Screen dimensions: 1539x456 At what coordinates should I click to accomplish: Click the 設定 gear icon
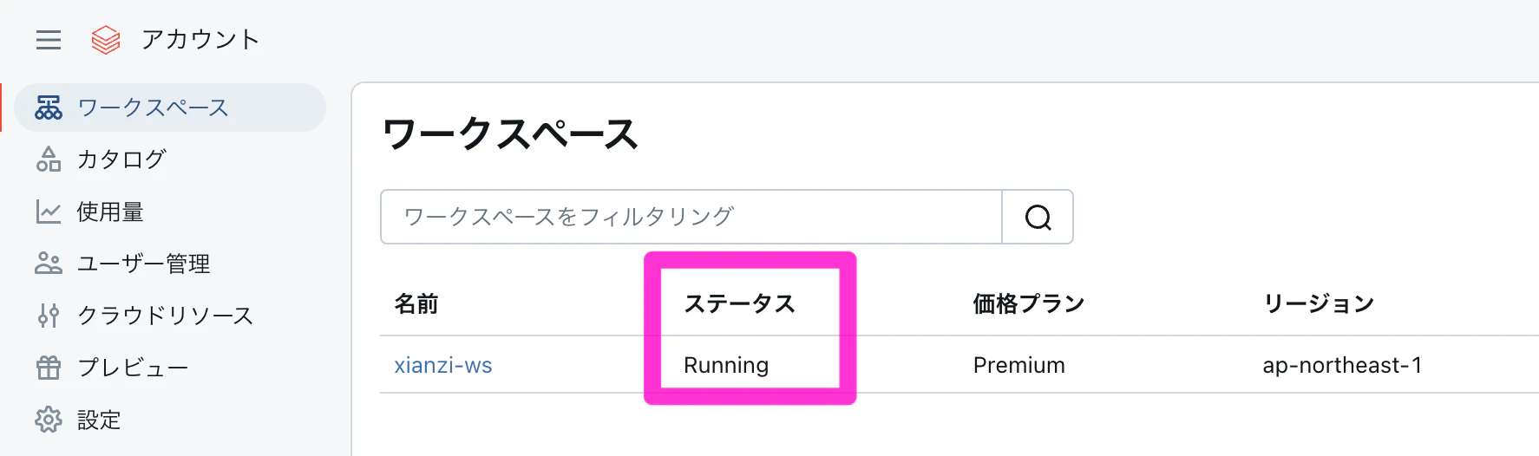(49, 420)
